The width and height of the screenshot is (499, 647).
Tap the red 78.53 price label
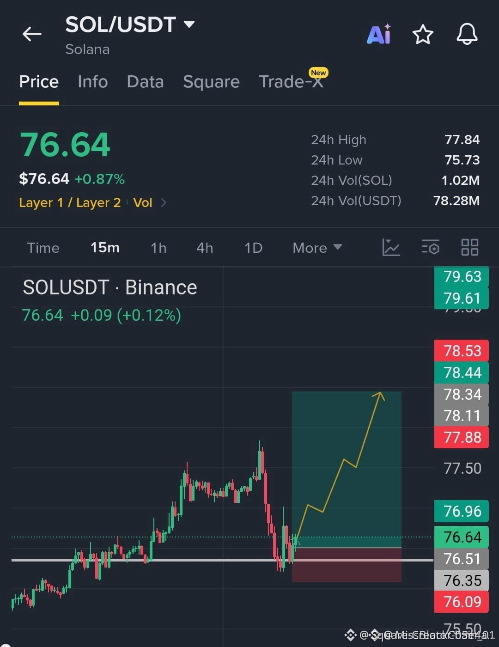(x=462, y=351)
